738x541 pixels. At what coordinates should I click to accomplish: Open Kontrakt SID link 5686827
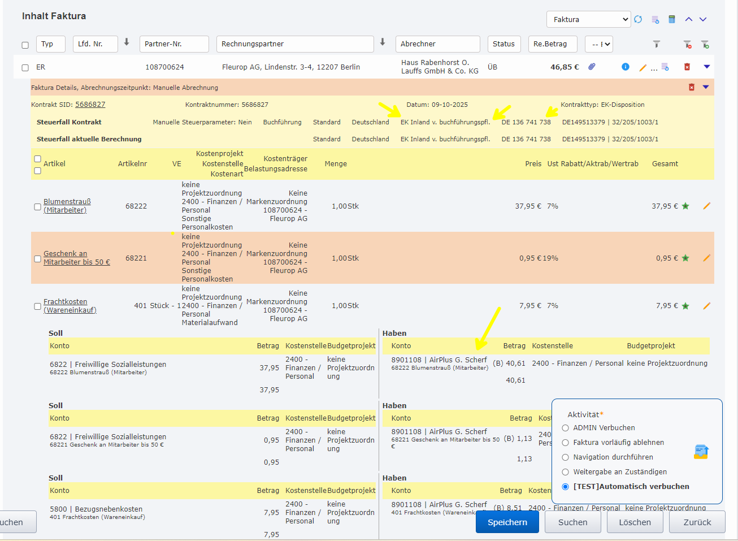[90, 105]
